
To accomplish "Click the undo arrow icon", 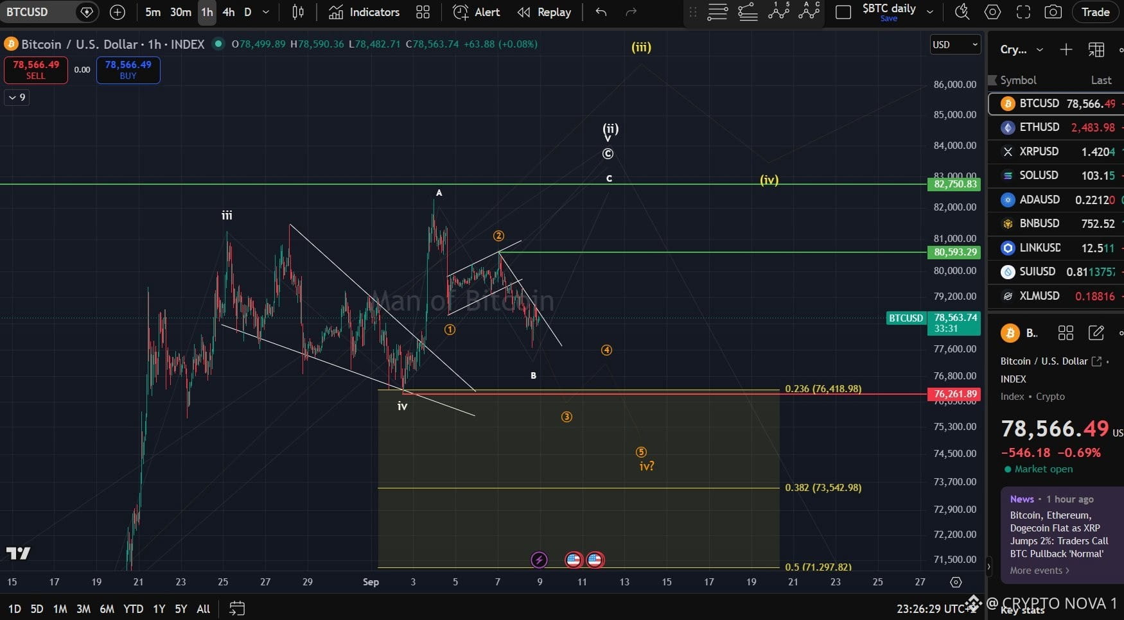I will [x=601, y=12].
